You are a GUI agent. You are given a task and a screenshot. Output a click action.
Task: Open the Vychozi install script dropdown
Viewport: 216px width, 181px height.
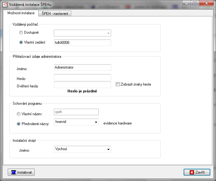pyautogui.click(x=108, y=149)
